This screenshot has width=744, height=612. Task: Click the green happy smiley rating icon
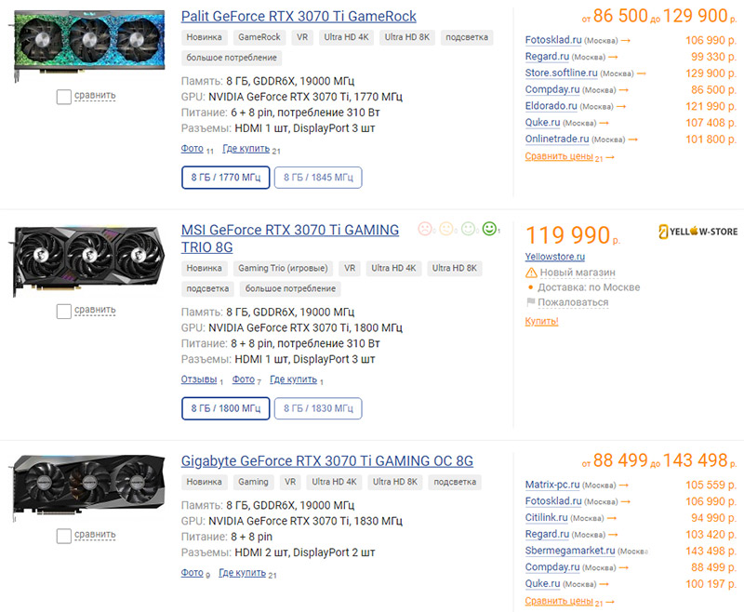tap(489, 228)
